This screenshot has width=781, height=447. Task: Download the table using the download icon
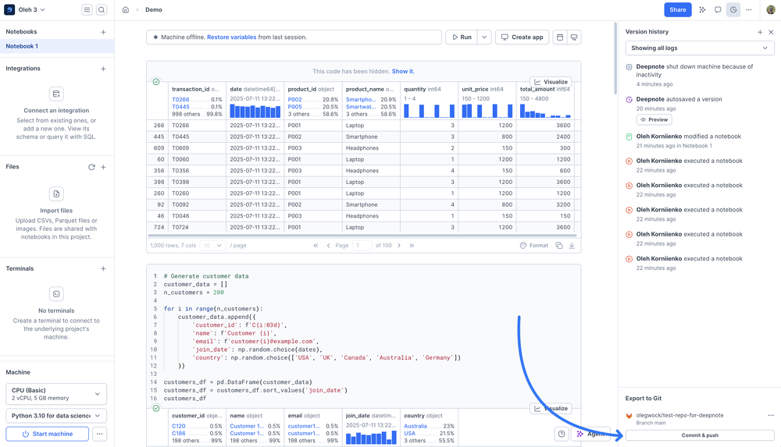[572, 246]
